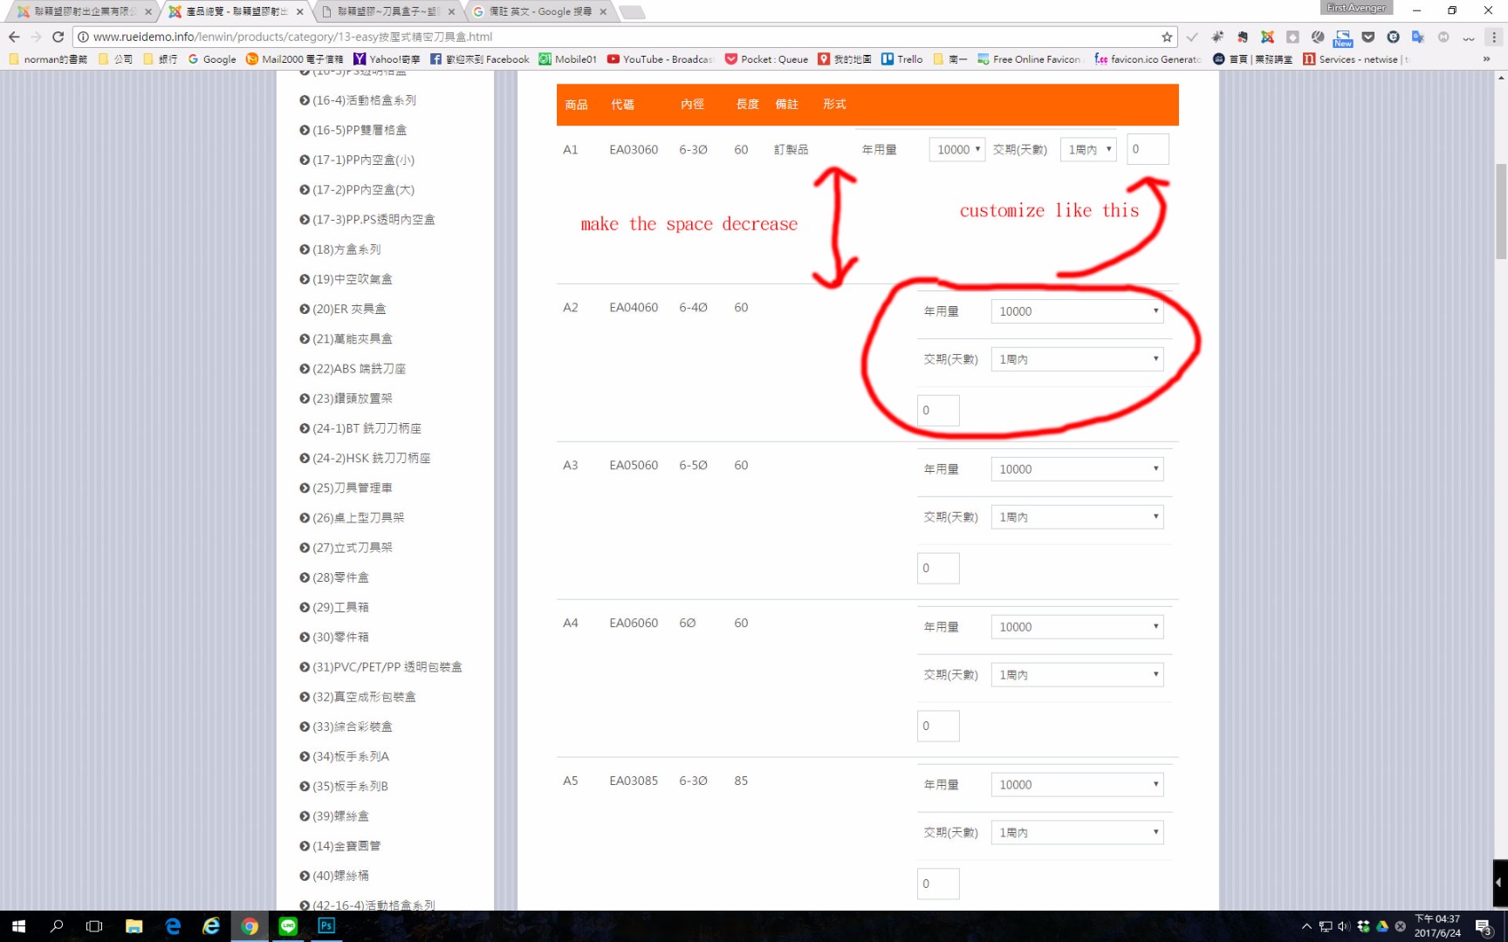Open File Explorer from the taskbar

tap(134, 926)
